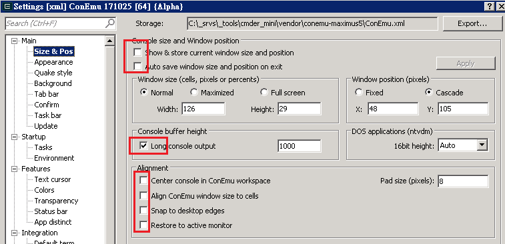
Task: Select the Main category label
Action: pos(29,41)
